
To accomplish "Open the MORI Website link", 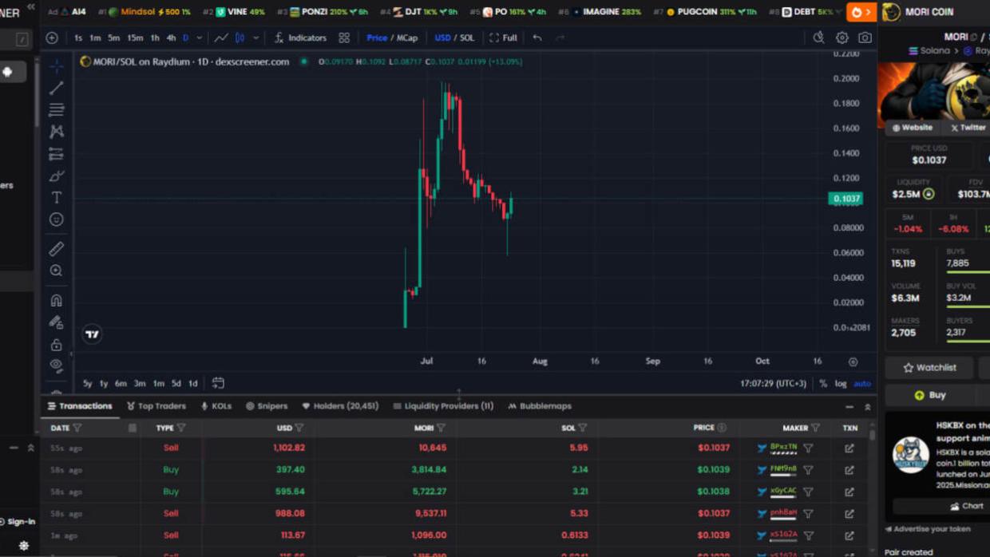I will click(913, 128).
